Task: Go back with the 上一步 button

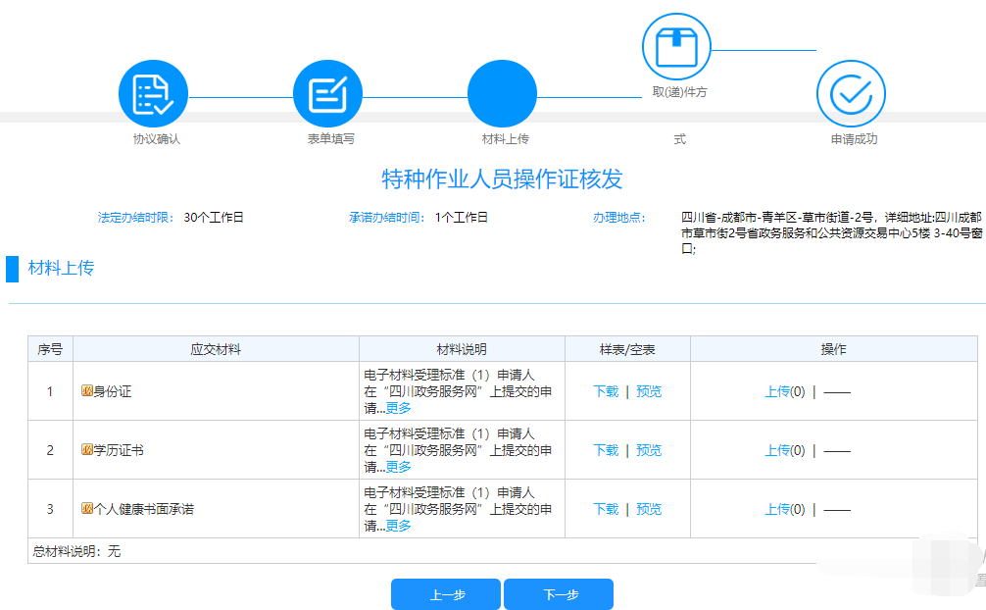Action: [446, 594]
